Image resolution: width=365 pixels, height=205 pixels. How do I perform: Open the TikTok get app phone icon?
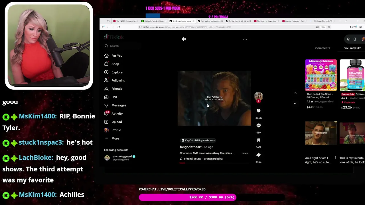pyautogui.click(x=355, y=39)
